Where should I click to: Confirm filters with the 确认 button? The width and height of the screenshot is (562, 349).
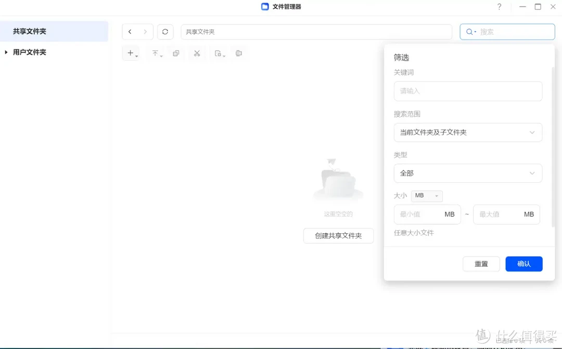[523, 264]
